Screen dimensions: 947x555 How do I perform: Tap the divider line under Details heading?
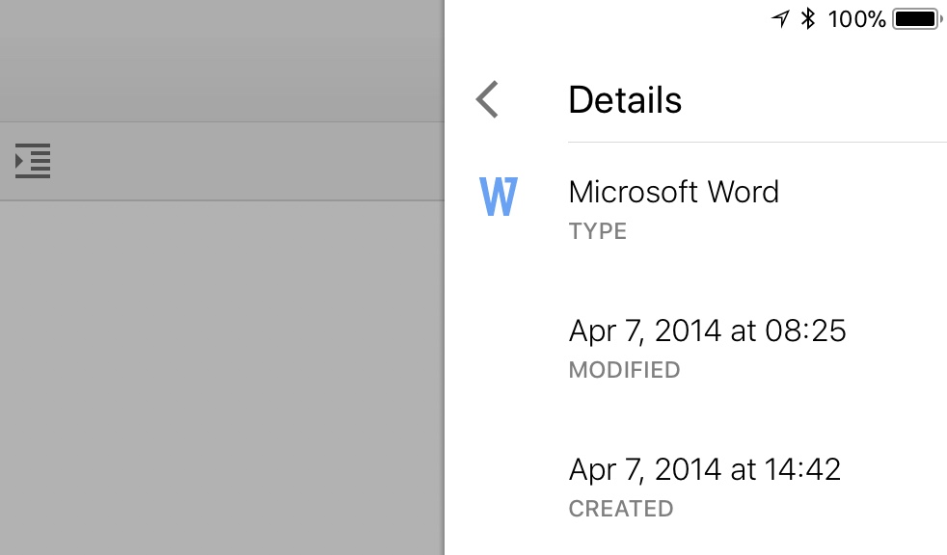757,143
